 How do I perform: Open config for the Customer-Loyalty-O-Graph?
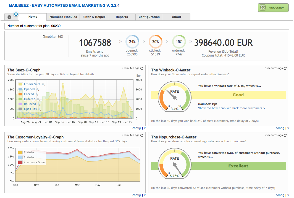pyautogui.click(x=136, y=195)
